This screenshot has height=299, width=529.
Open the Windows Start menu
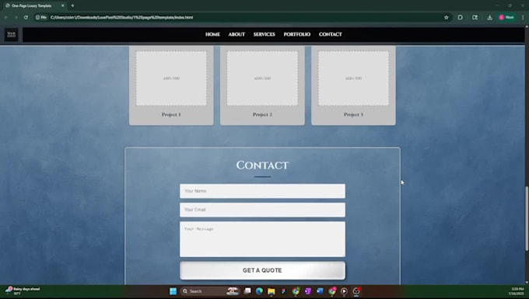click(173, 291)
